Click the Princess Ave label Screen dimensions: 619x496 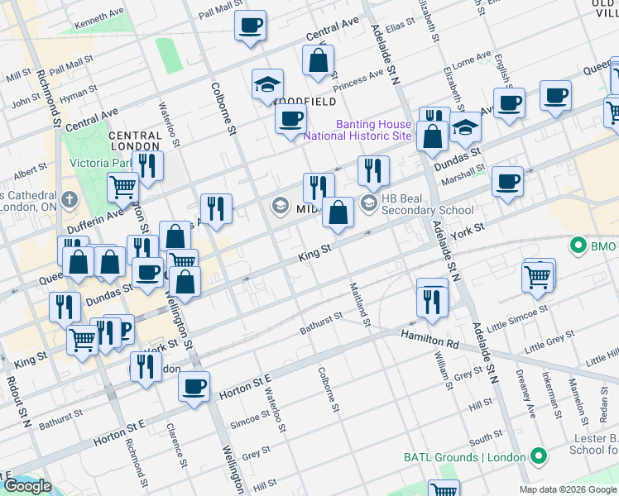[358, 80]
